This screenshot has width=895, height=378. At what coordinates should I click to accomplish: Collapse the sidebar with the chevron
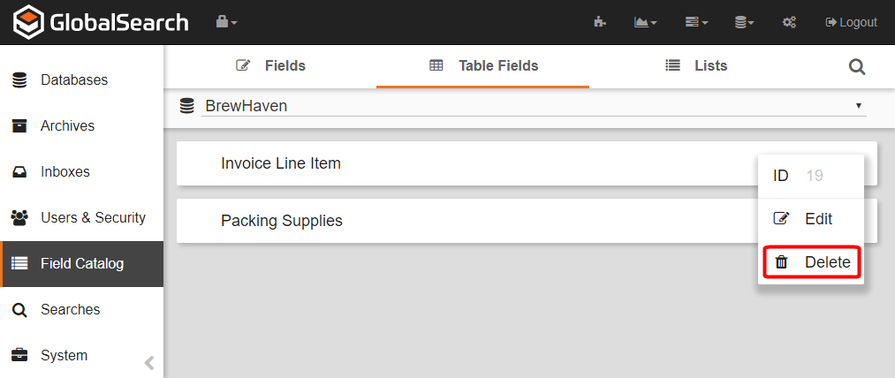pyautogui.click(x=149, y=362)
